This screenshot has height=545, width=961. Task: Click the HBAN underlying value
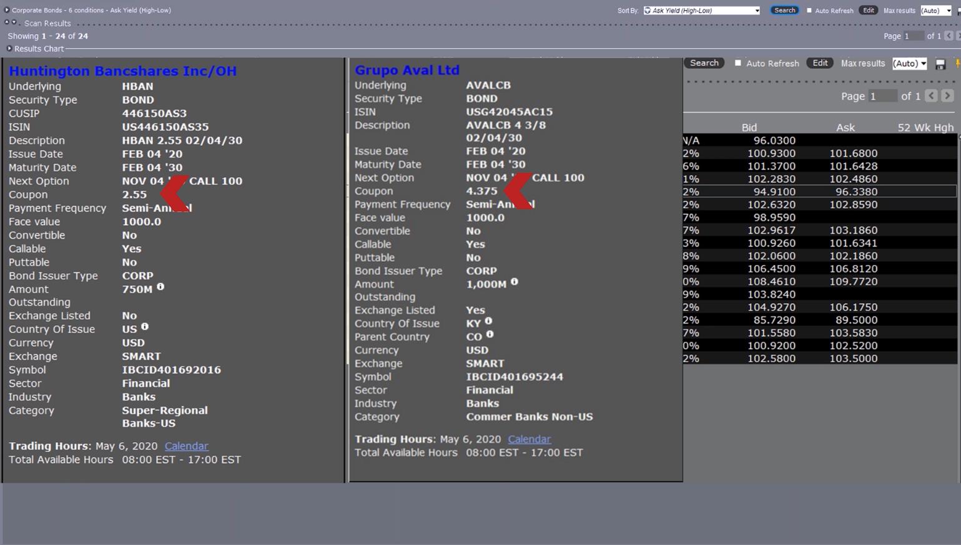(137, 87)
